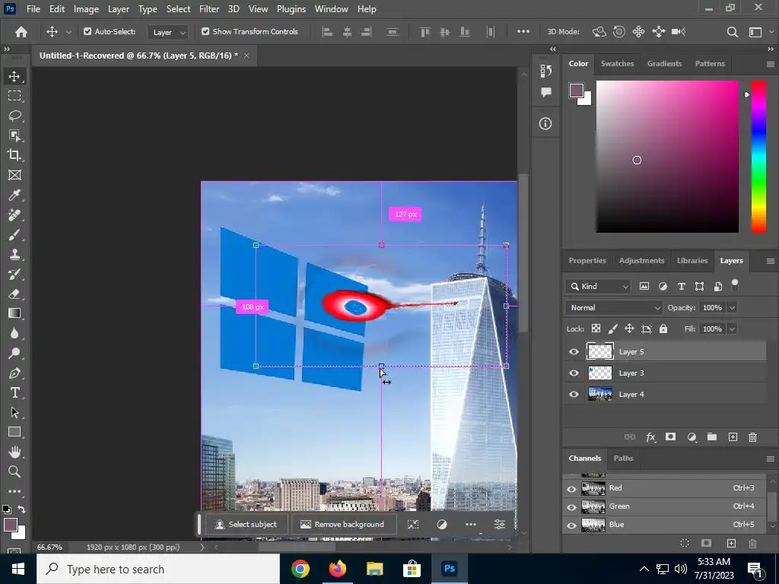Image resolution: width=779 pixels, height=584 pixels.
Task: Click the foreground color swatch in Color panel
Action: pos(577,90)
